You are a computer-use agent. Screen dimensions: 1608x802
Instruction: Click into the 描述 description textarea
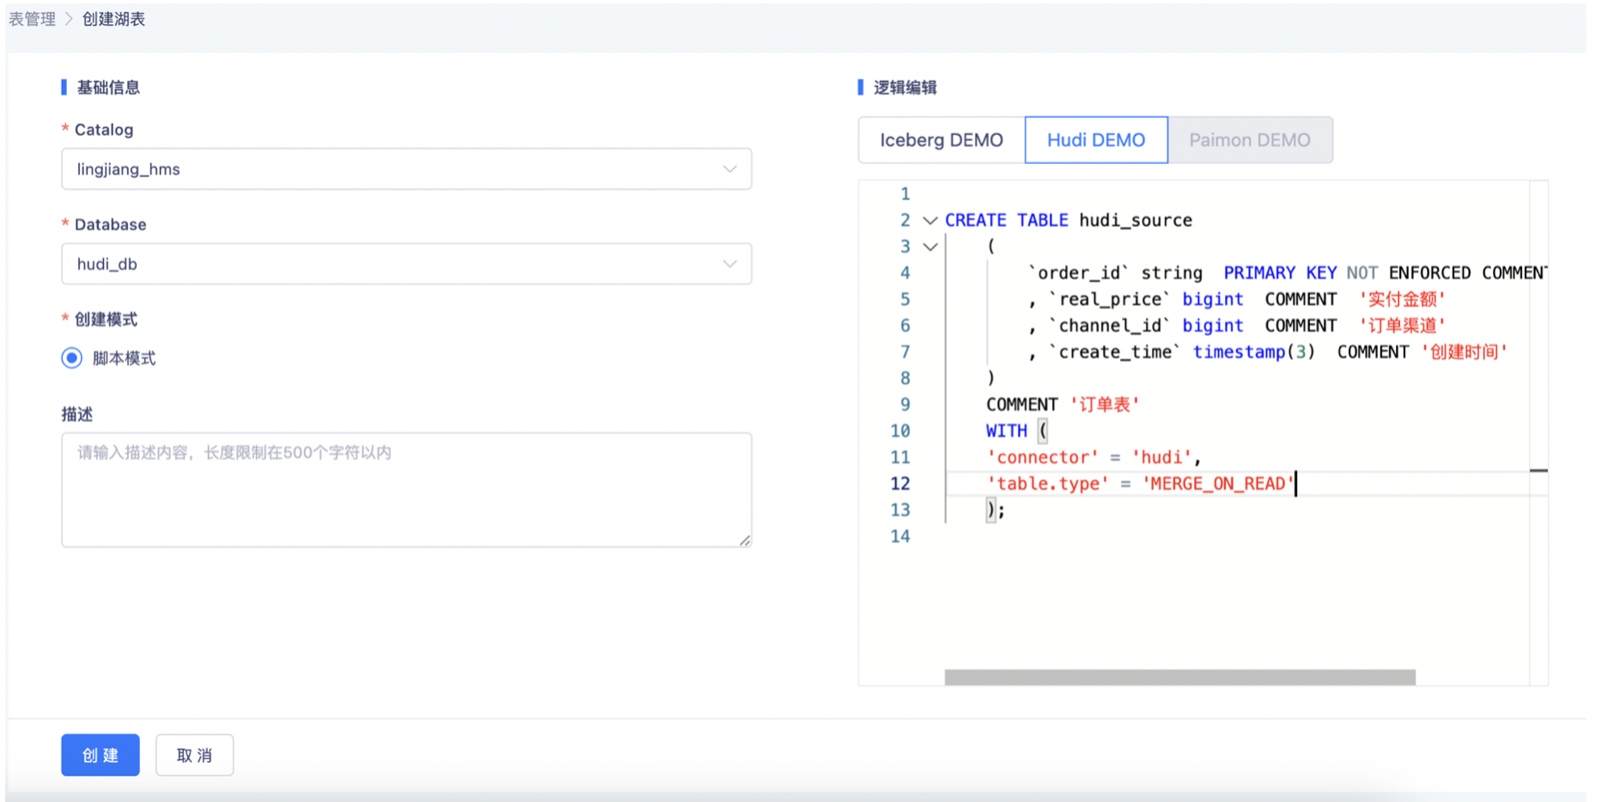click(x=406, y=489)
